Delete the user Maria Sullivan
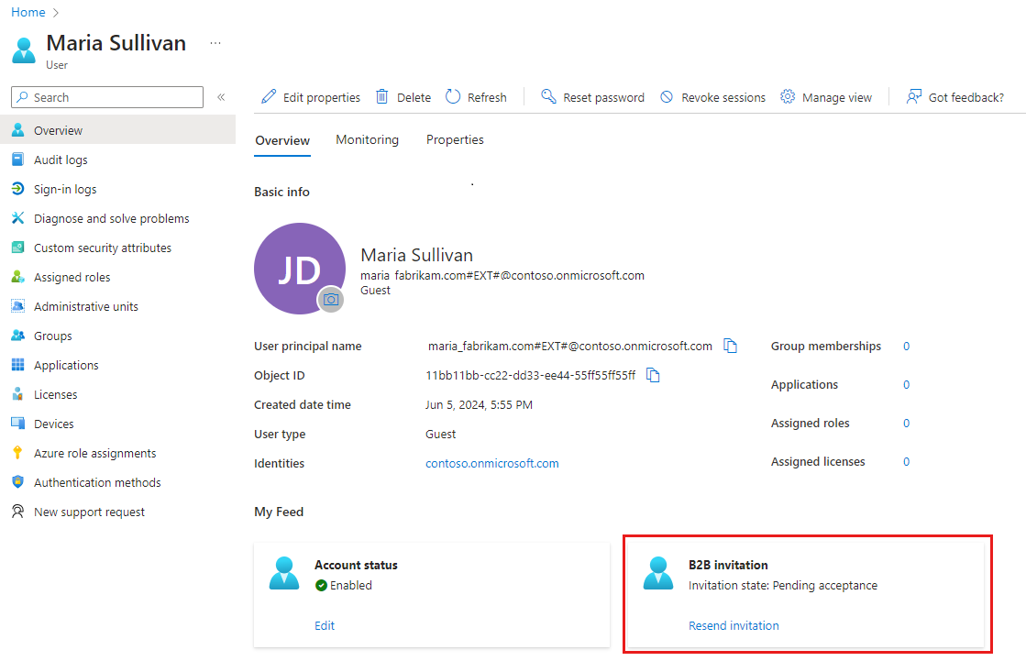The image size is (1026, 661). pos(403,97)
